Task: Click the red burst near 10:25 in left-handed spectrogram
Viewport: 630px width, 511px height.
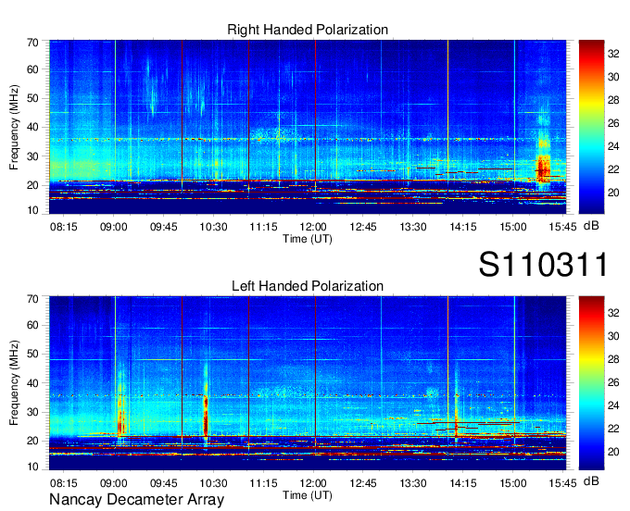Action: (x=206, y=417)
